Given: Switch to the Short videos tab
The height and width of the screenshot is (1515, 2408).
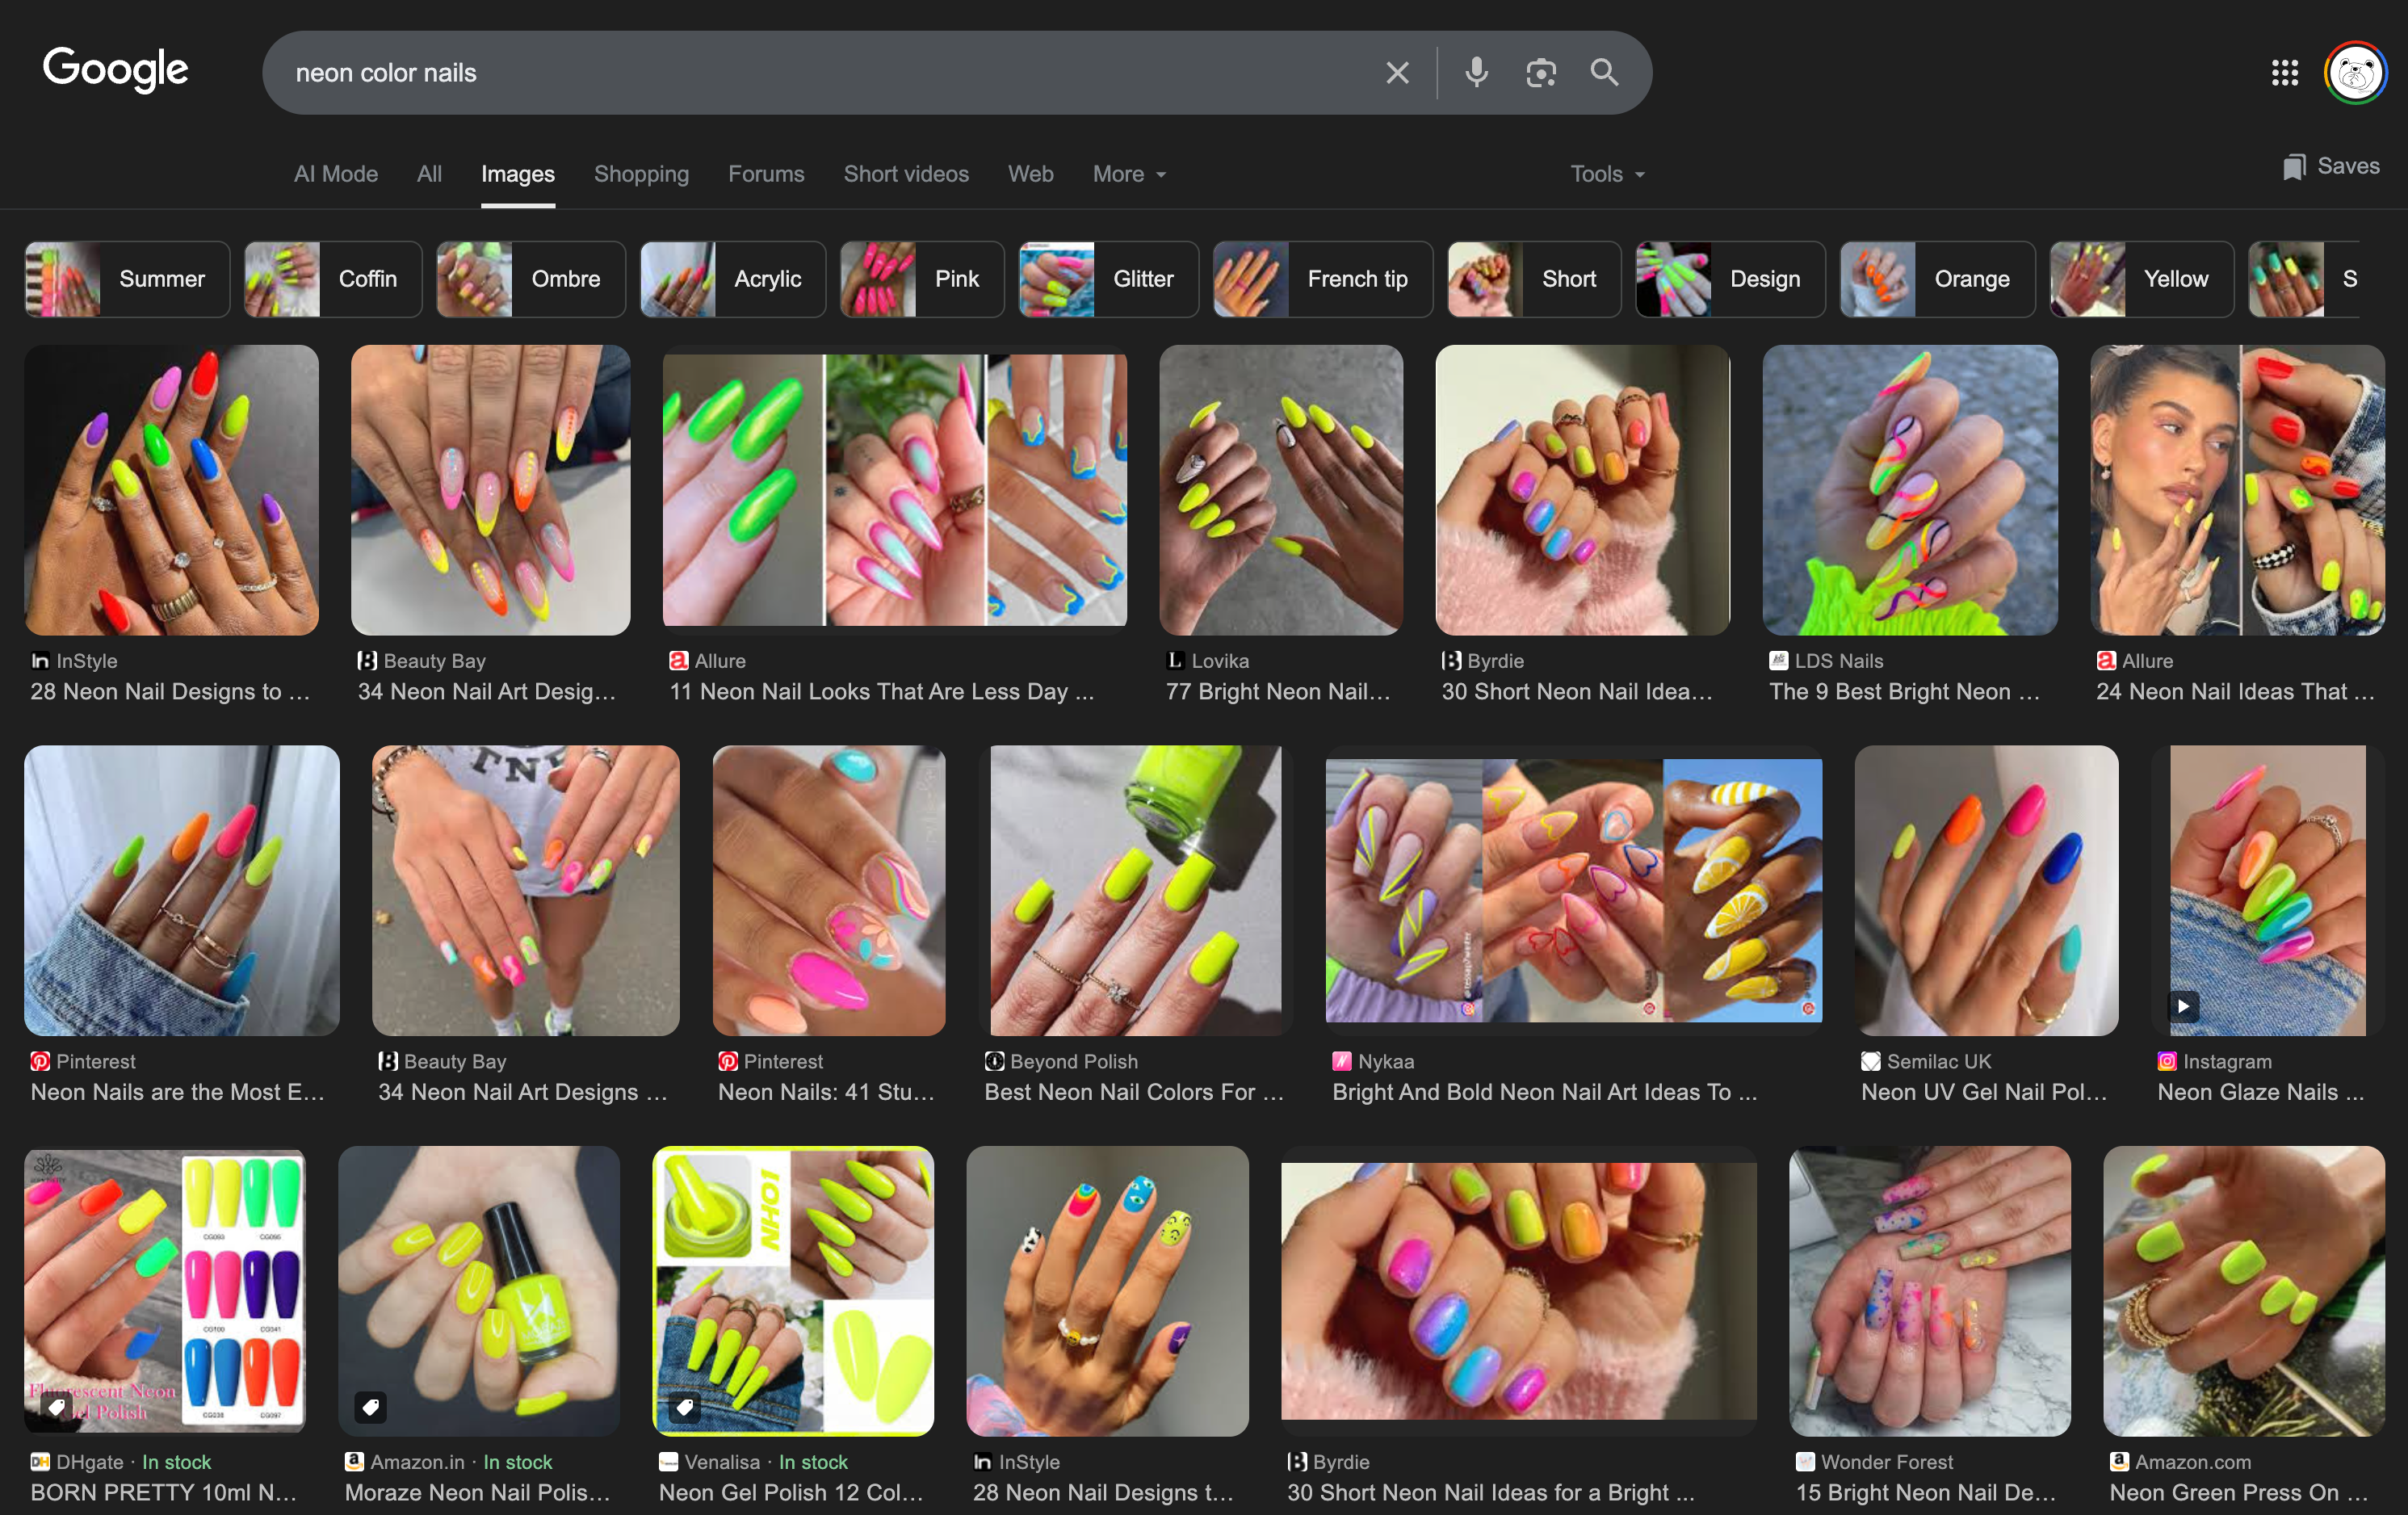Looking at the screenshot, I should pyautogui.click(x=906, y=174).
